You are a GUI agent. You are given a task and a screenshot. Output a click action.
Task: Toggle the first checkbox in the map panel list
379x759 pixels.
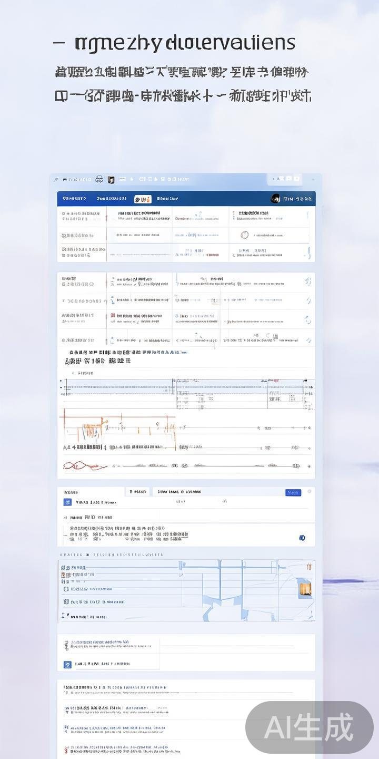(65, 588)
